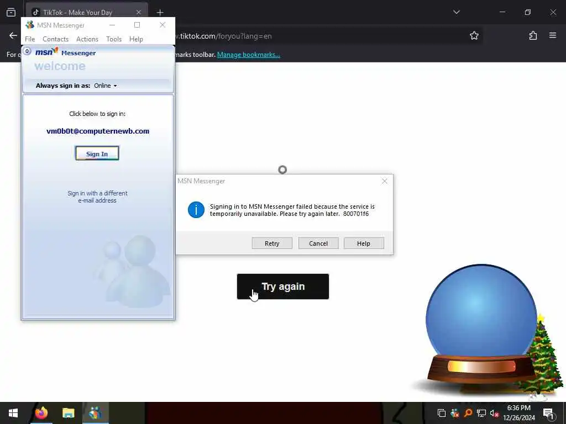The image size is (566, 424).
Task: Open the Windows Start menu
Action: (13, 413)
